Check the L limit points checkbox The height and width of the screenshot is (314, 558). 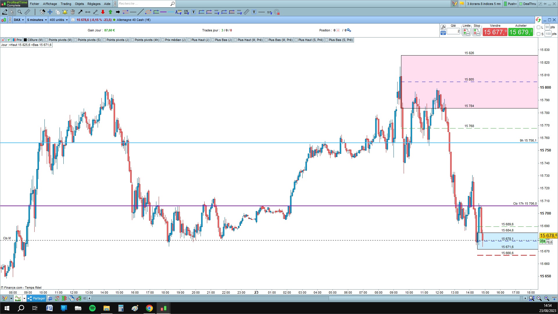coord(539,27)
